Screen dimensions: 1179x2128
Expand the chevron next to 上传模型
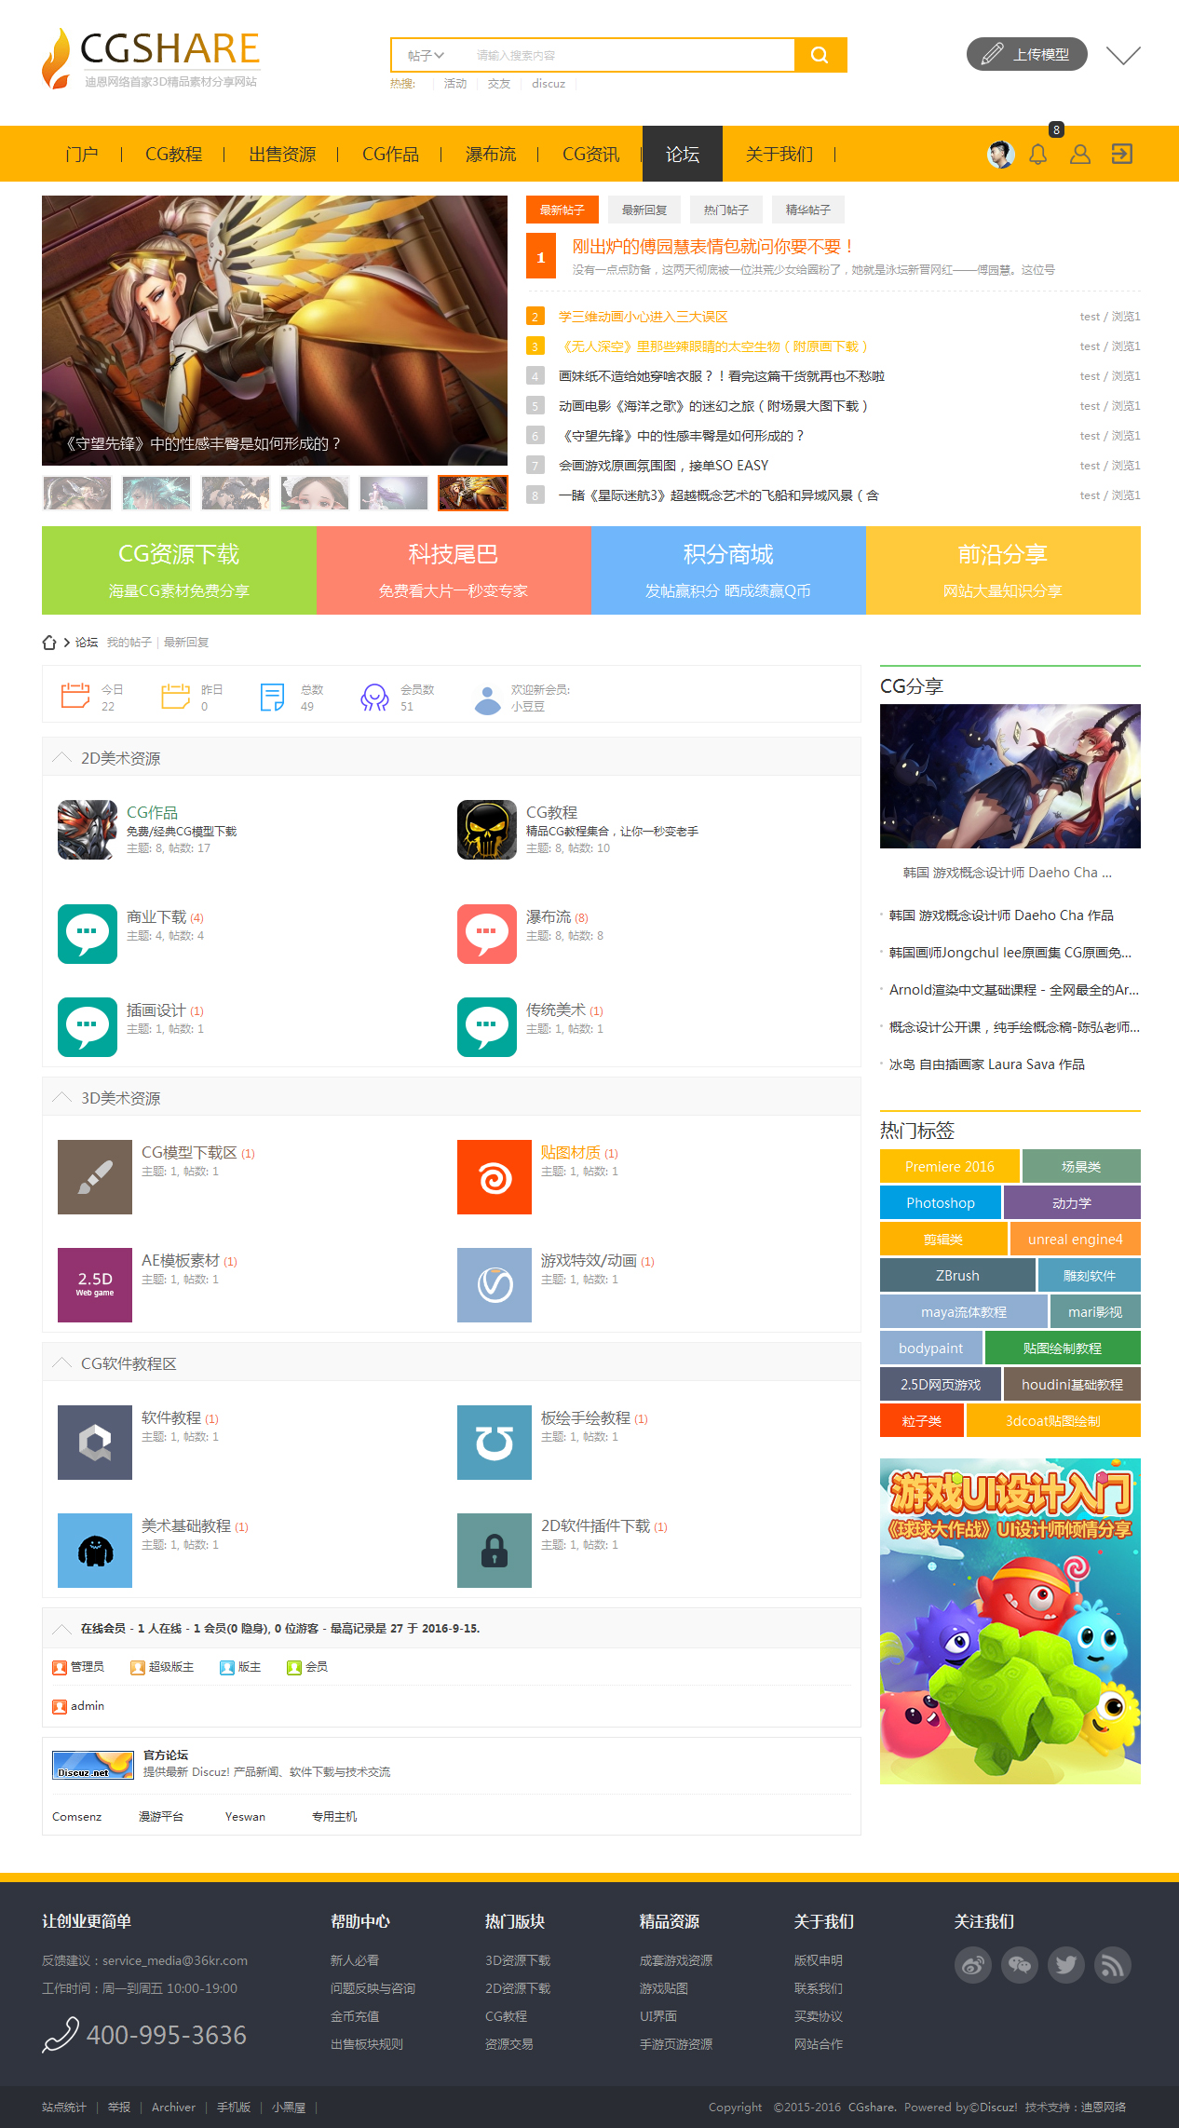(x=1123, y=55)
